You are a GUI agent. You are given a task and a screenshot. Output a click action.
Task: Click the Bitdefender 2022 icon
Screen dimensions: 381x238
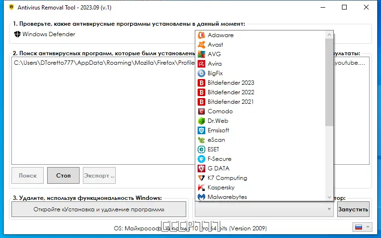pos(201,92)
